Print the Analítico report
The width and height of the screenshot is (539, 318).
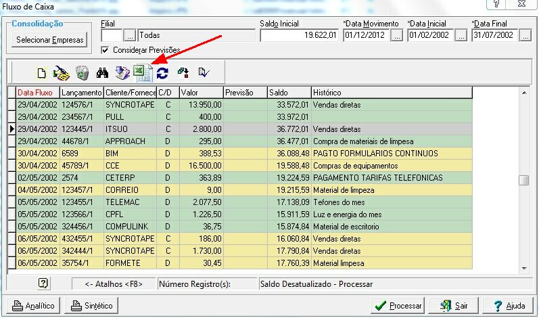[33, 306]
